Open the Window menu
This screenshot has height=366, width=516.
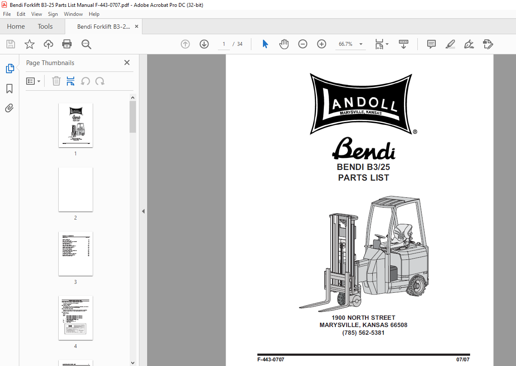[73, 14]
